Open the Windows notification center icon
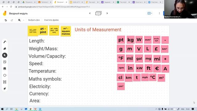 [193, 109]
